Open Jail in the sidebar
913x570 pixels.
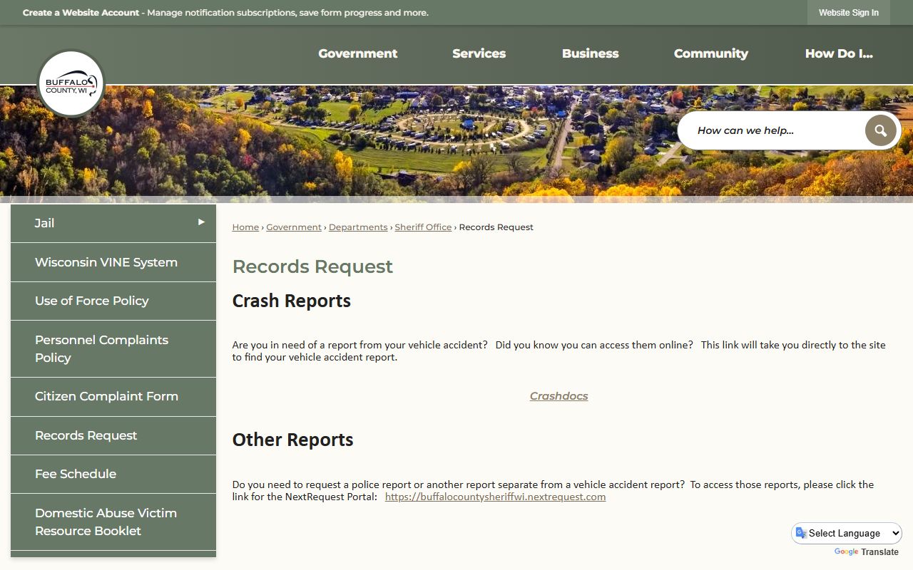pos(113,223)
